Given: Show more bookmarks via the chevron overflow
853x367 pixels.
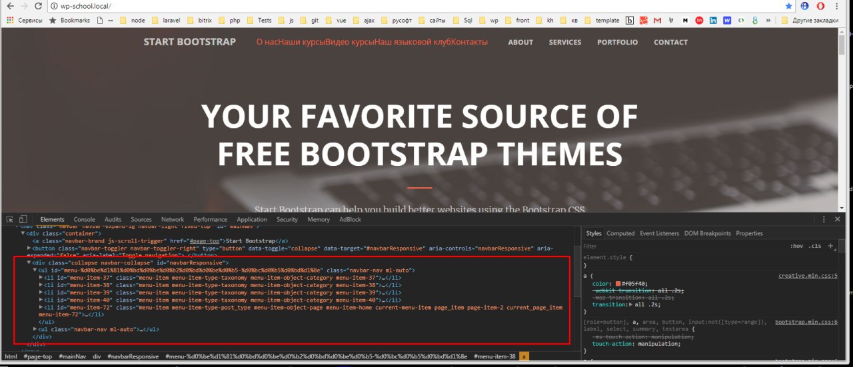Looking at the screenshot, I should [x=769, y=21].
